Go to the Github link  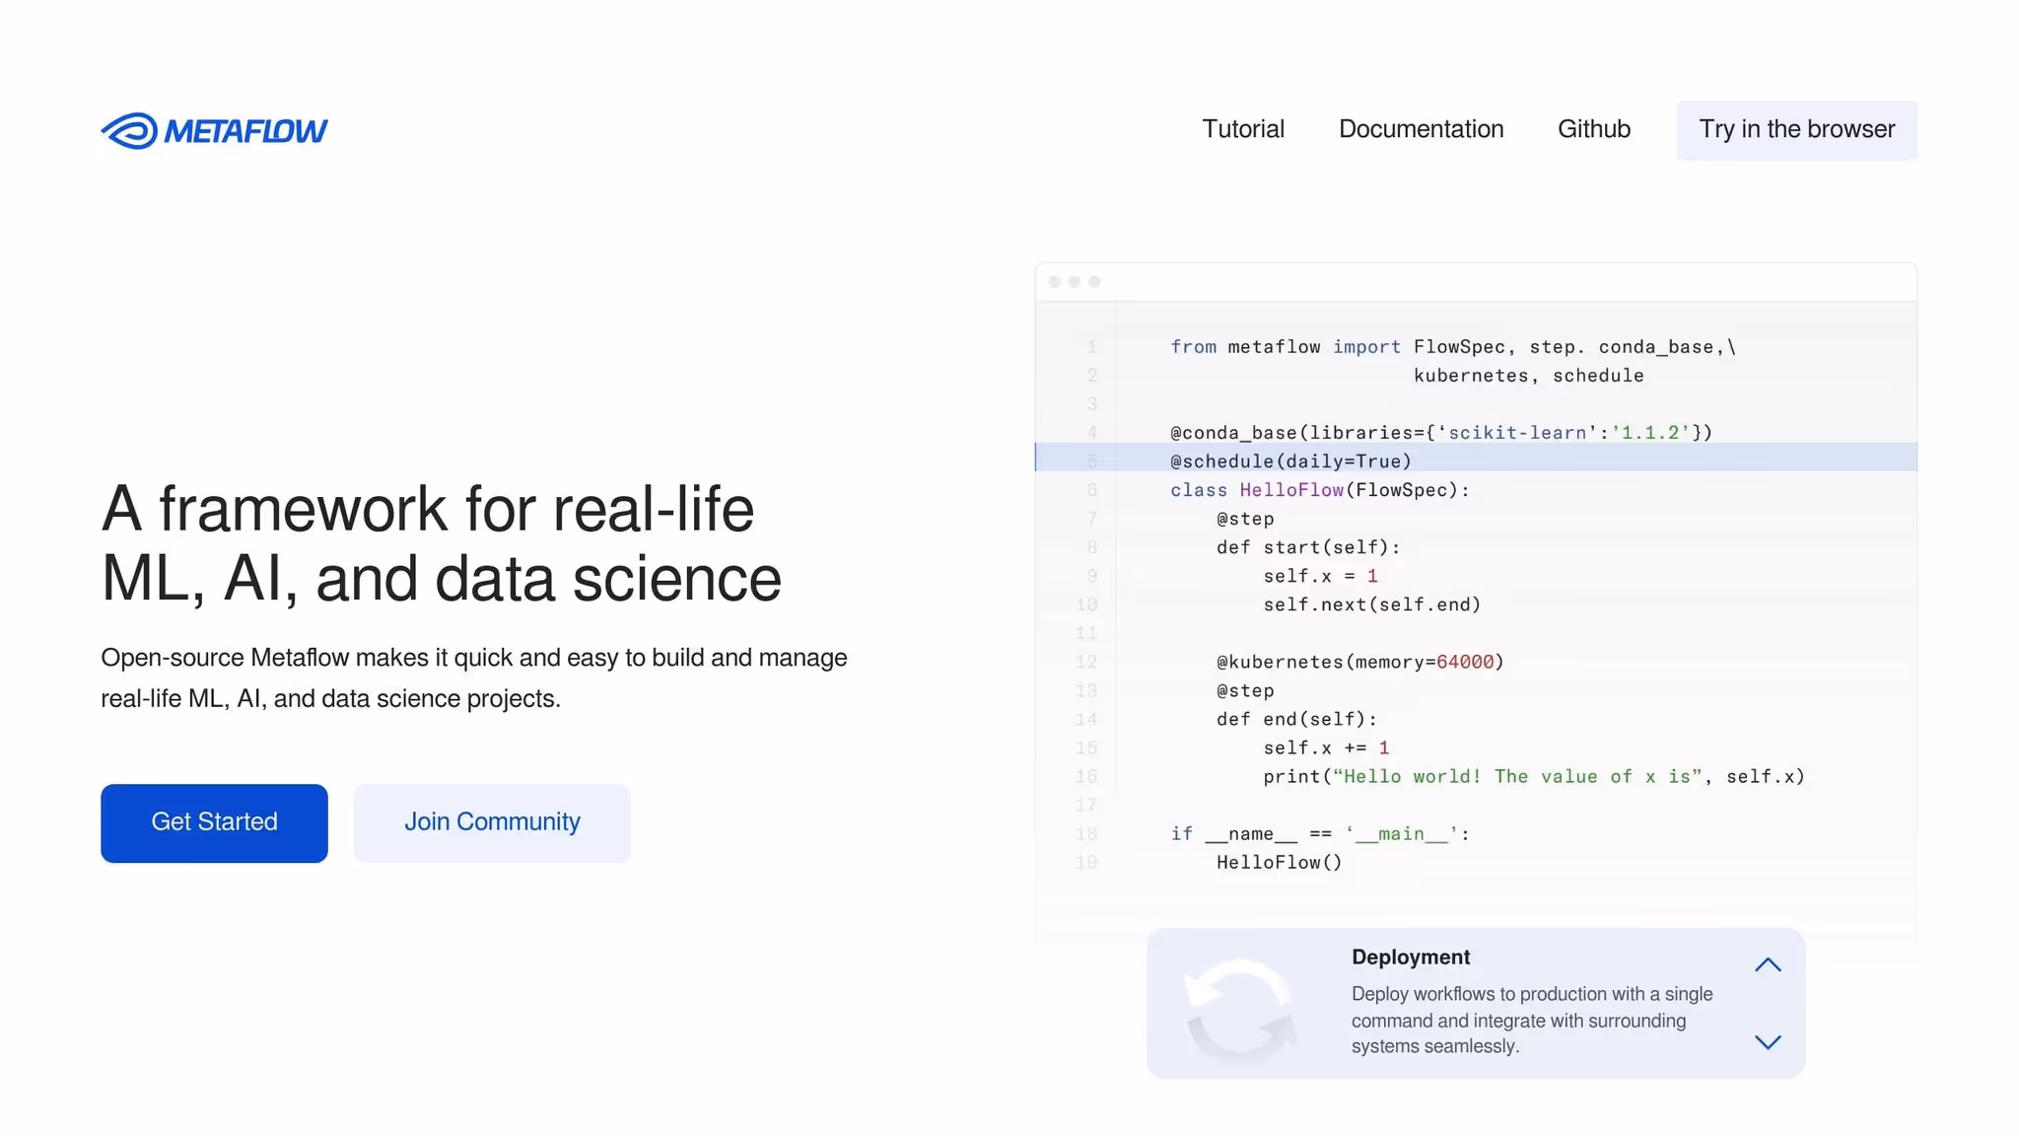pos(1593,129)
